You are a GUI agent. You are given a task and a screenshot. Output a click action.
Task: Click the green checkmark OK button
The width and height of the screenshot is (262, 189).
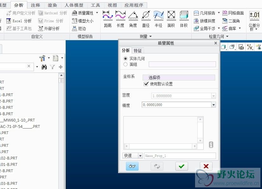(182, 166)
